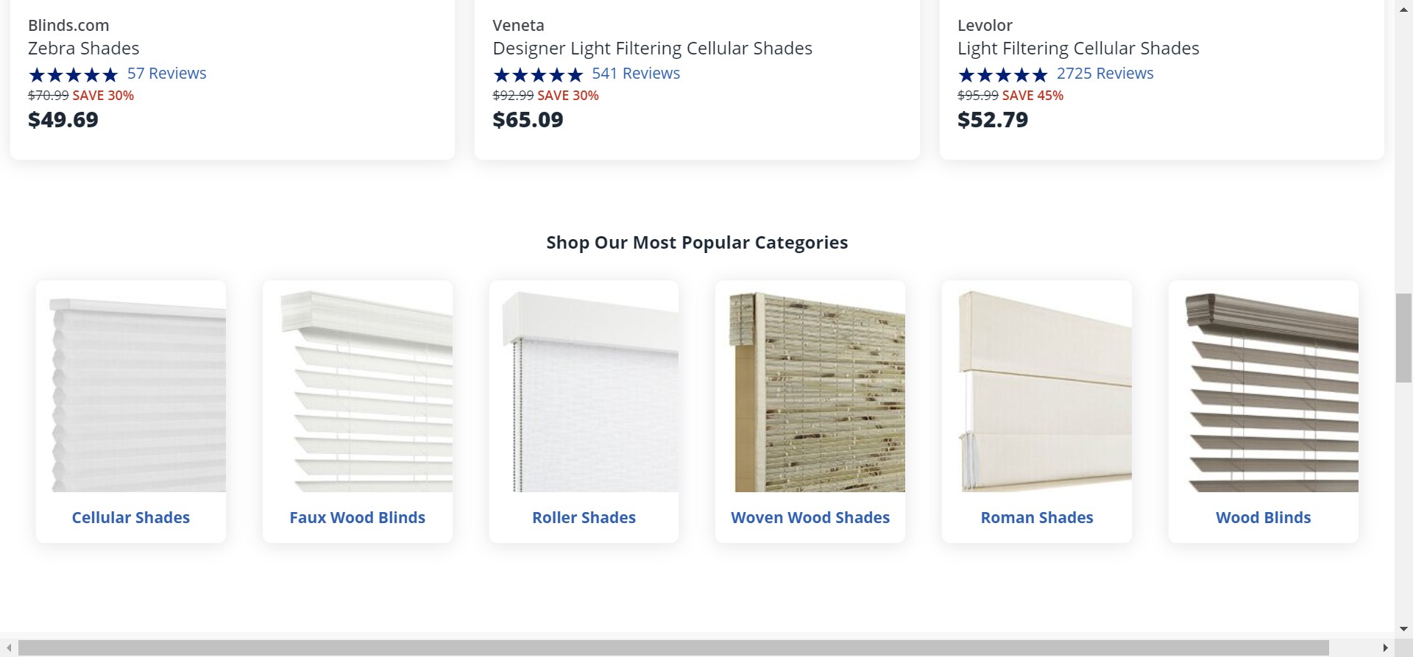1413x657 pixels.
Task: Click the Faux Wood Blinds text link
Action: (358, 518)
